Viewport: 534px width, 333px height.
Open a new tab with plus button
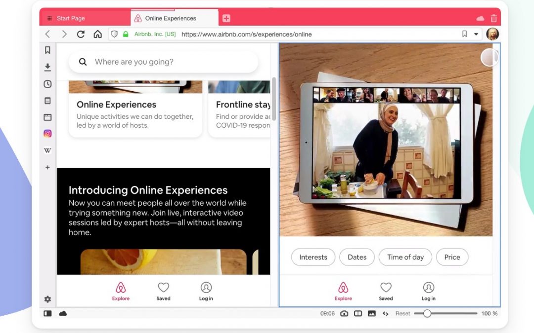226,18
